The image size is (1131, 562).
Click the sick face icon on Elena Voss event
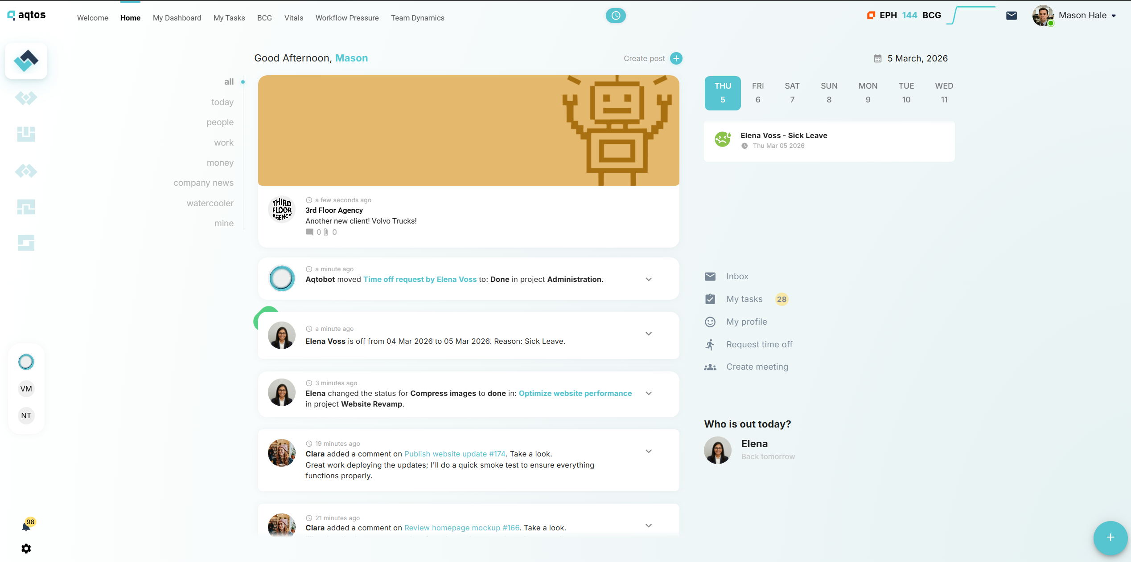[723, 139]
